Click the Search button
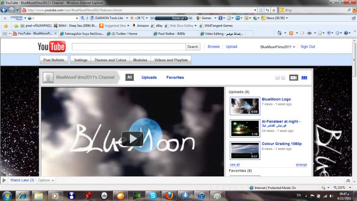Image resolution: width=357 pixels, height=201 pixels. pyautogui.click(x=193, y=47)
